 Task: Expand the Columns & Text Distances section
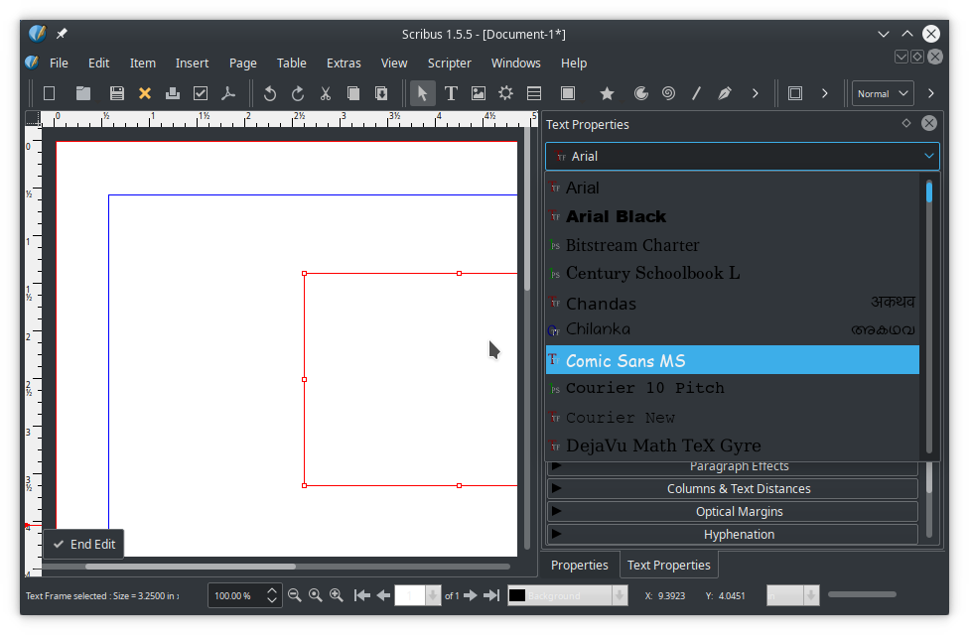[x=738, y=489]
